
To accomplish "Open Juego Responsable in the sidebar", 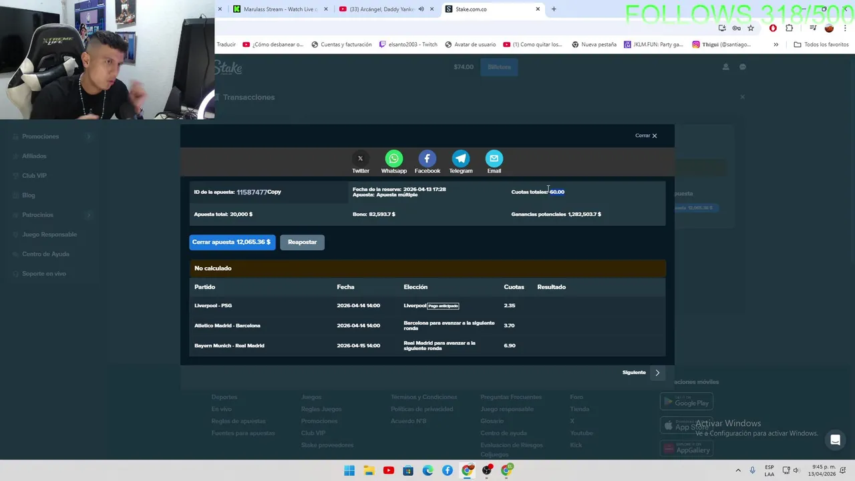I will pyautogui.click(x=49, y=234).
